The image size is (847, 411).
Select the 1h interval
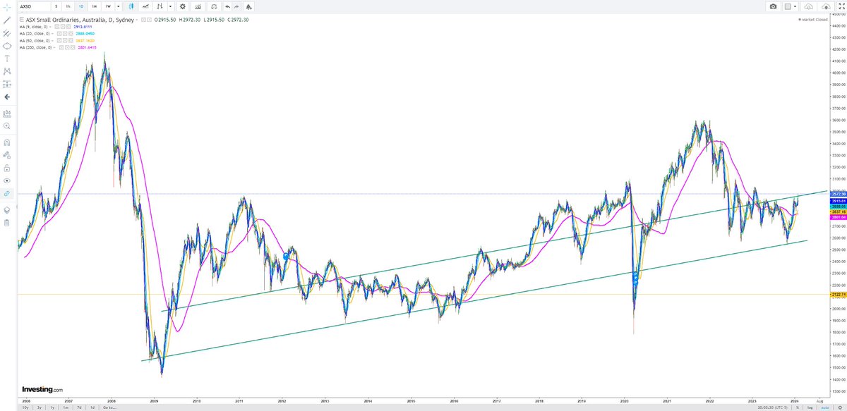point(68,6)
